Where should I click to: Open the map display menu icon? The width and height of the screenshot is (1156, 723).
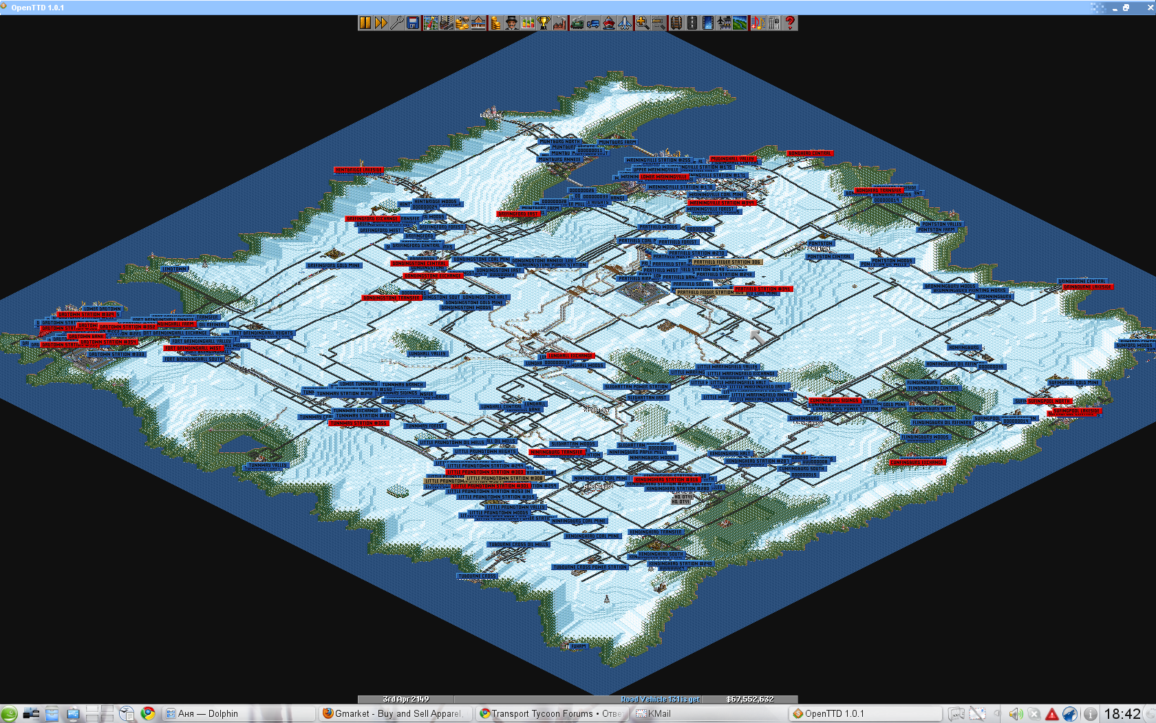[431, 23]
